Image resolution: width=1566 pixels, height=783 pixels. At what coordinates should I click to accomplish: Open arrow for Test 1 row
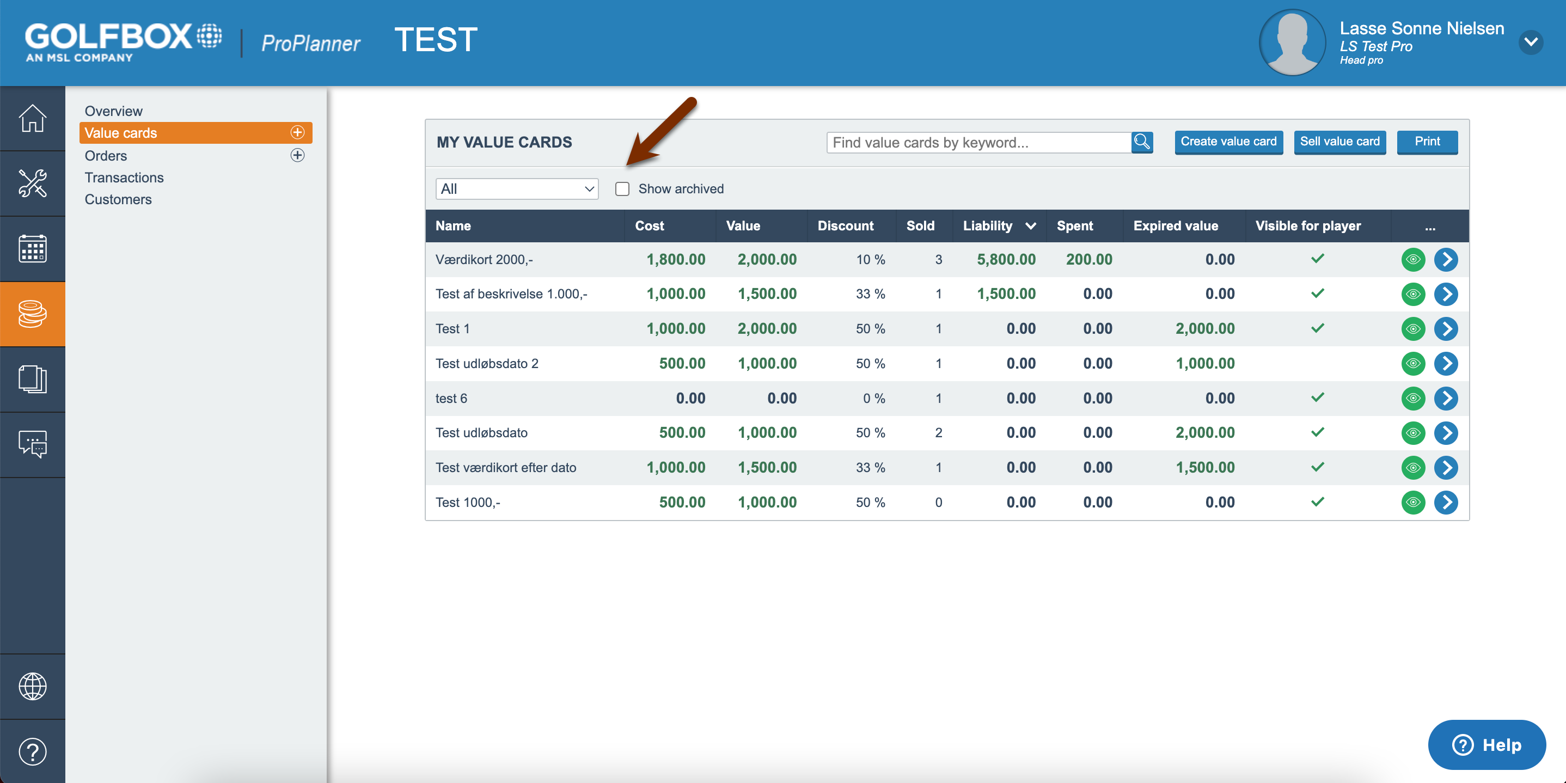[1446, 329]
